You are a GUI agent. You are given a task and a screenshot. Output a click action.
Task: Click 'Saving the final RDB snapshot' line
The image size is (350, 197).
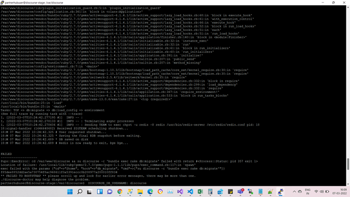[71, 136]
